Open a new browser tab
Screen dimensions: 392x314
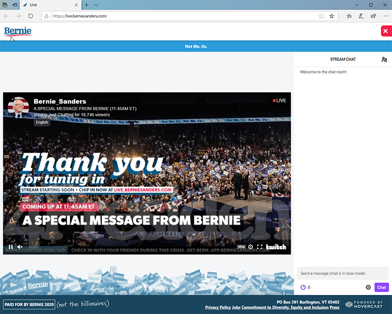[87, 5]
